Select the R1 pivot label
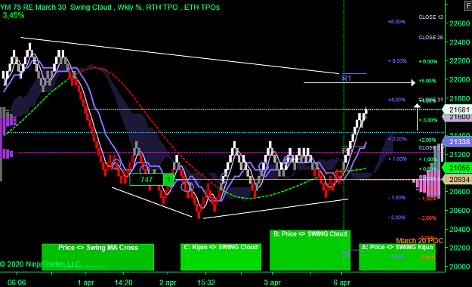472x287 pixels. click(347, 79)
